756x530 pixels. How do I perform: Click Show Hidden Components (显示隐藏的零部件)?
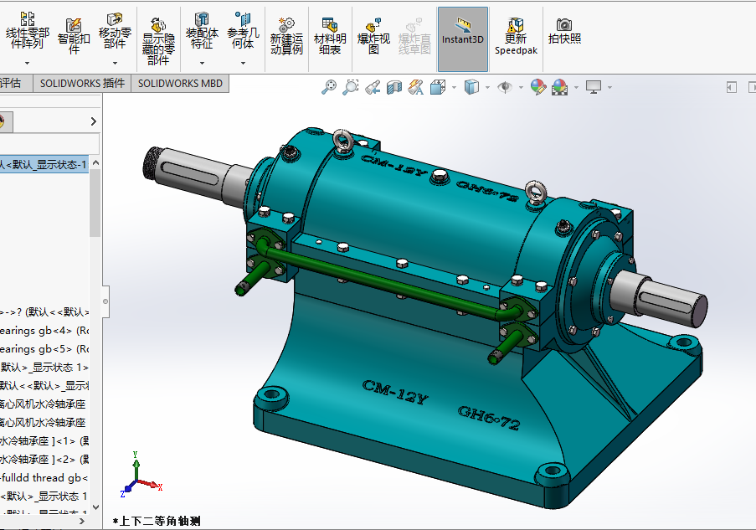(x=158, y=42)
